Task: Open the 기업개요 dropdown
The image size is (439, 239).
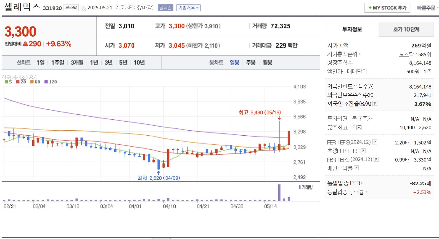Action: pos(188,8)
